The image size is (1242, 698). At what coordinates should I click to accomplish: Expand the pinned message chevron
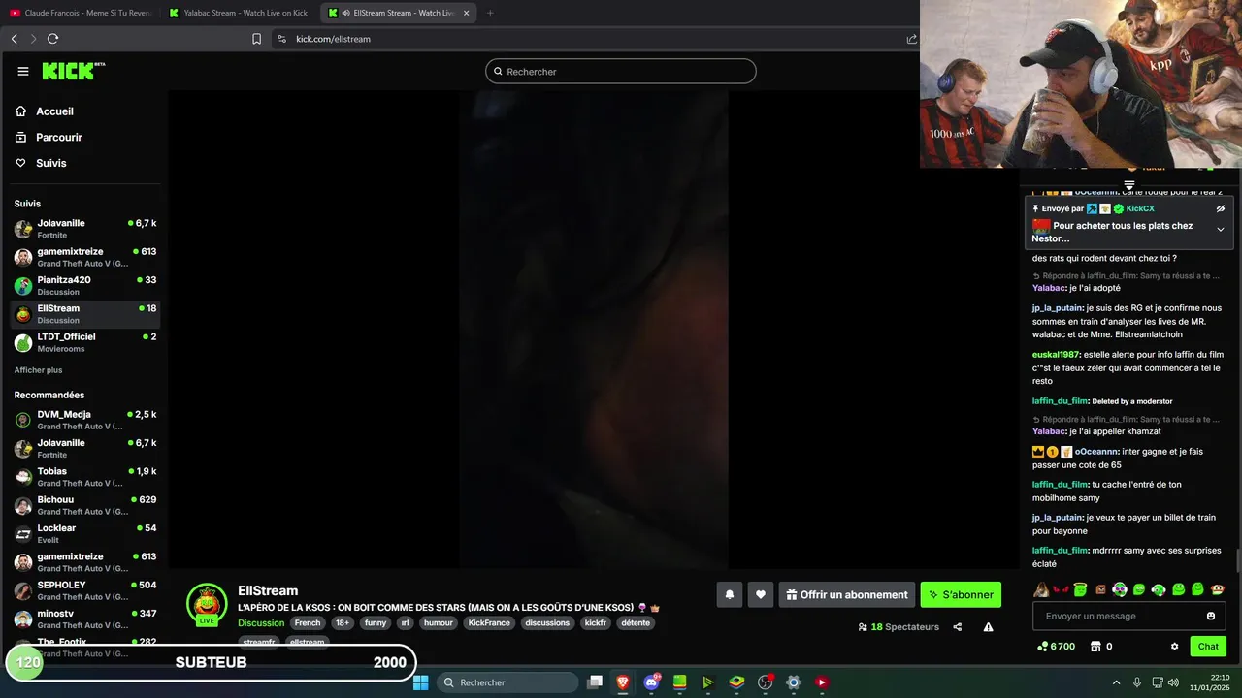coord(1220,230)
